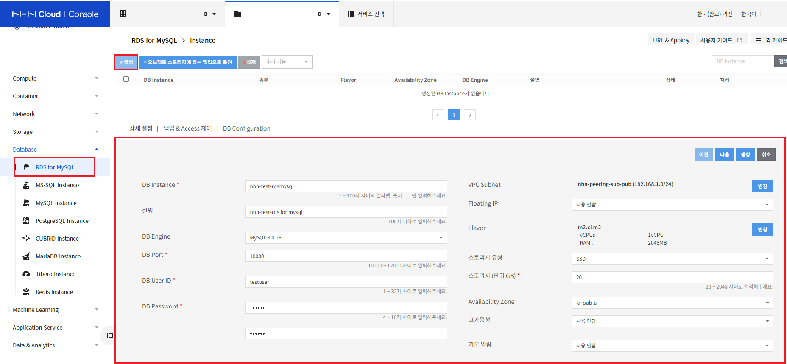Open the organization grid icon
The width and height of the screenshot is (787, 364).
pyautogui.click(x=123, y=14)
